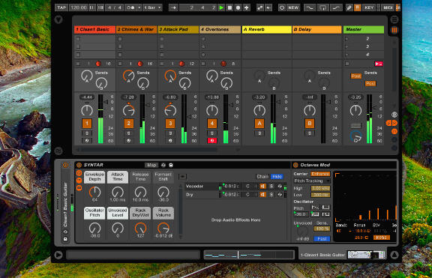
Task: Select the 2 Chimes & War track header
Action: (x=136, y=29)
